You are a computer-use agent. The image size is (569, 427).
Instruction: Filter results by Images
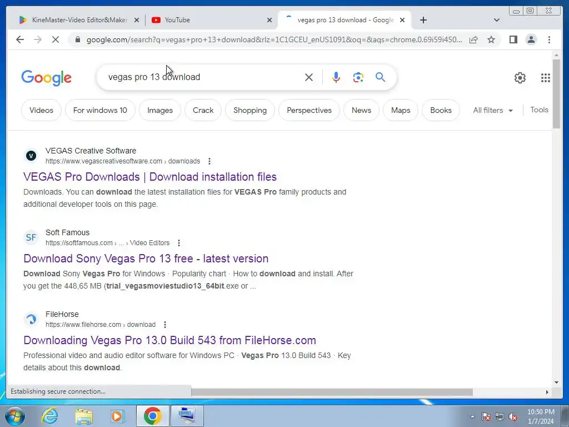(x=160, y=111)
